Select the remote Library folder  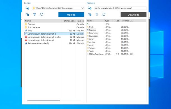(x=110, y=39)
